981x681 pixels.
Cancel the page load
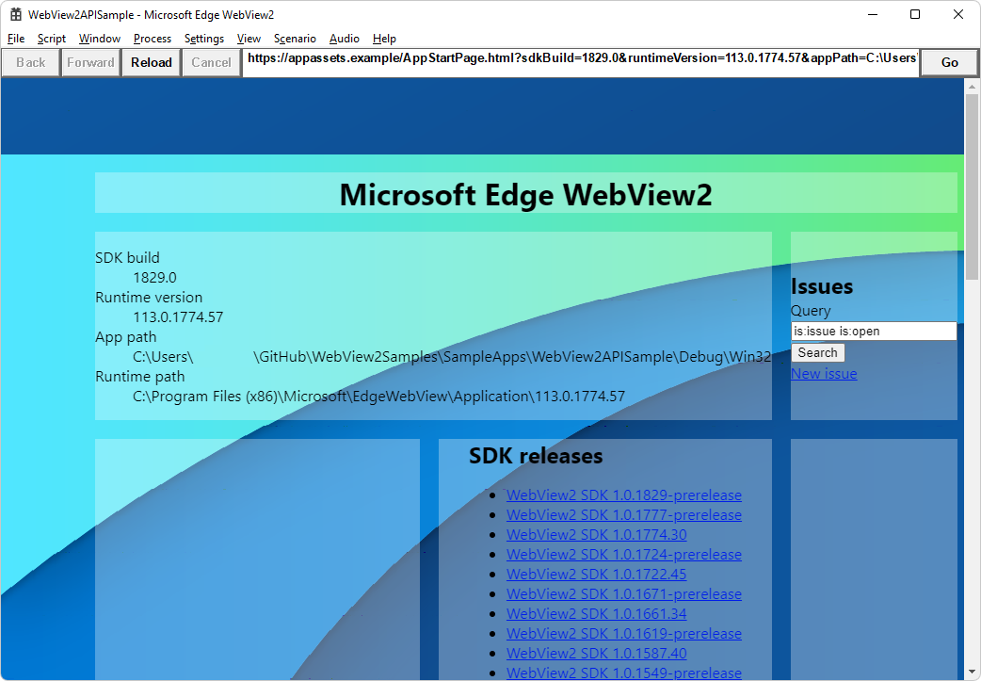click(211, 62)
